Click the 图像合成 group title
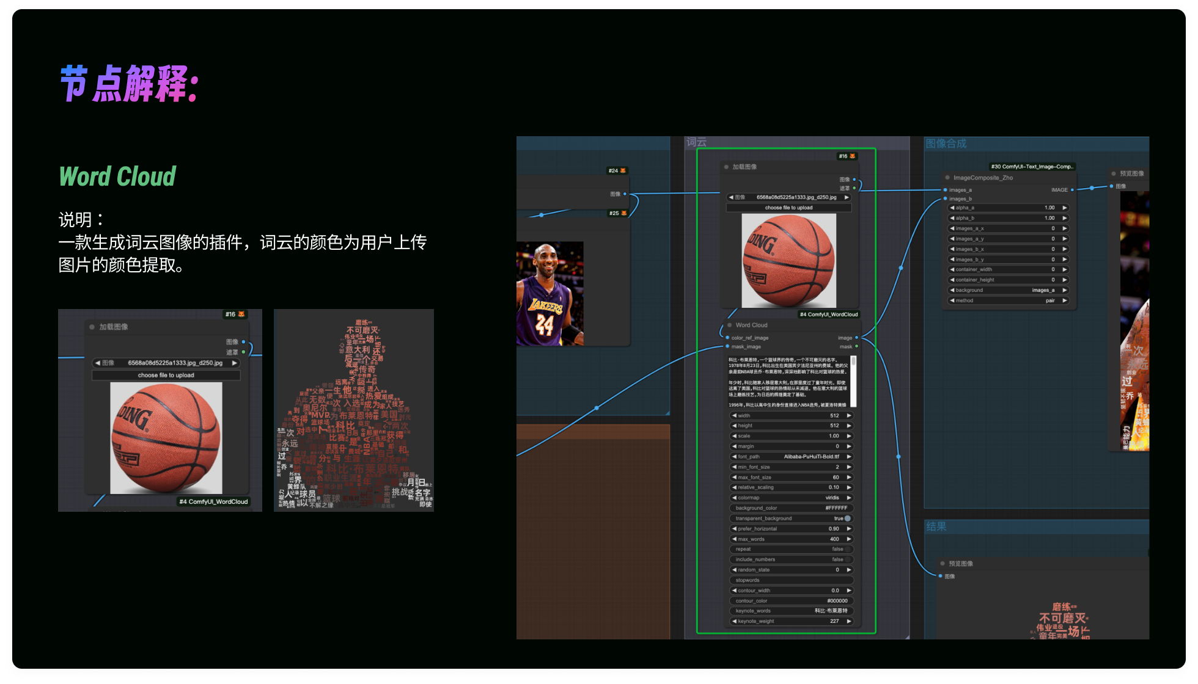The height and width of the screenshot is (684, 1198). (x=946, y=144)
